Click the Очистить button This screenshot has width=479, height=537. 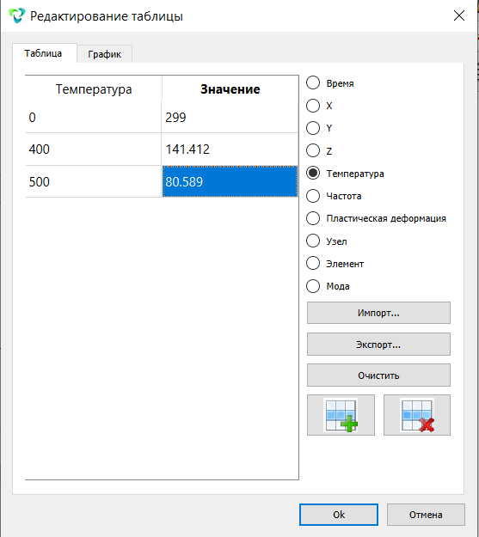point(378,375)
